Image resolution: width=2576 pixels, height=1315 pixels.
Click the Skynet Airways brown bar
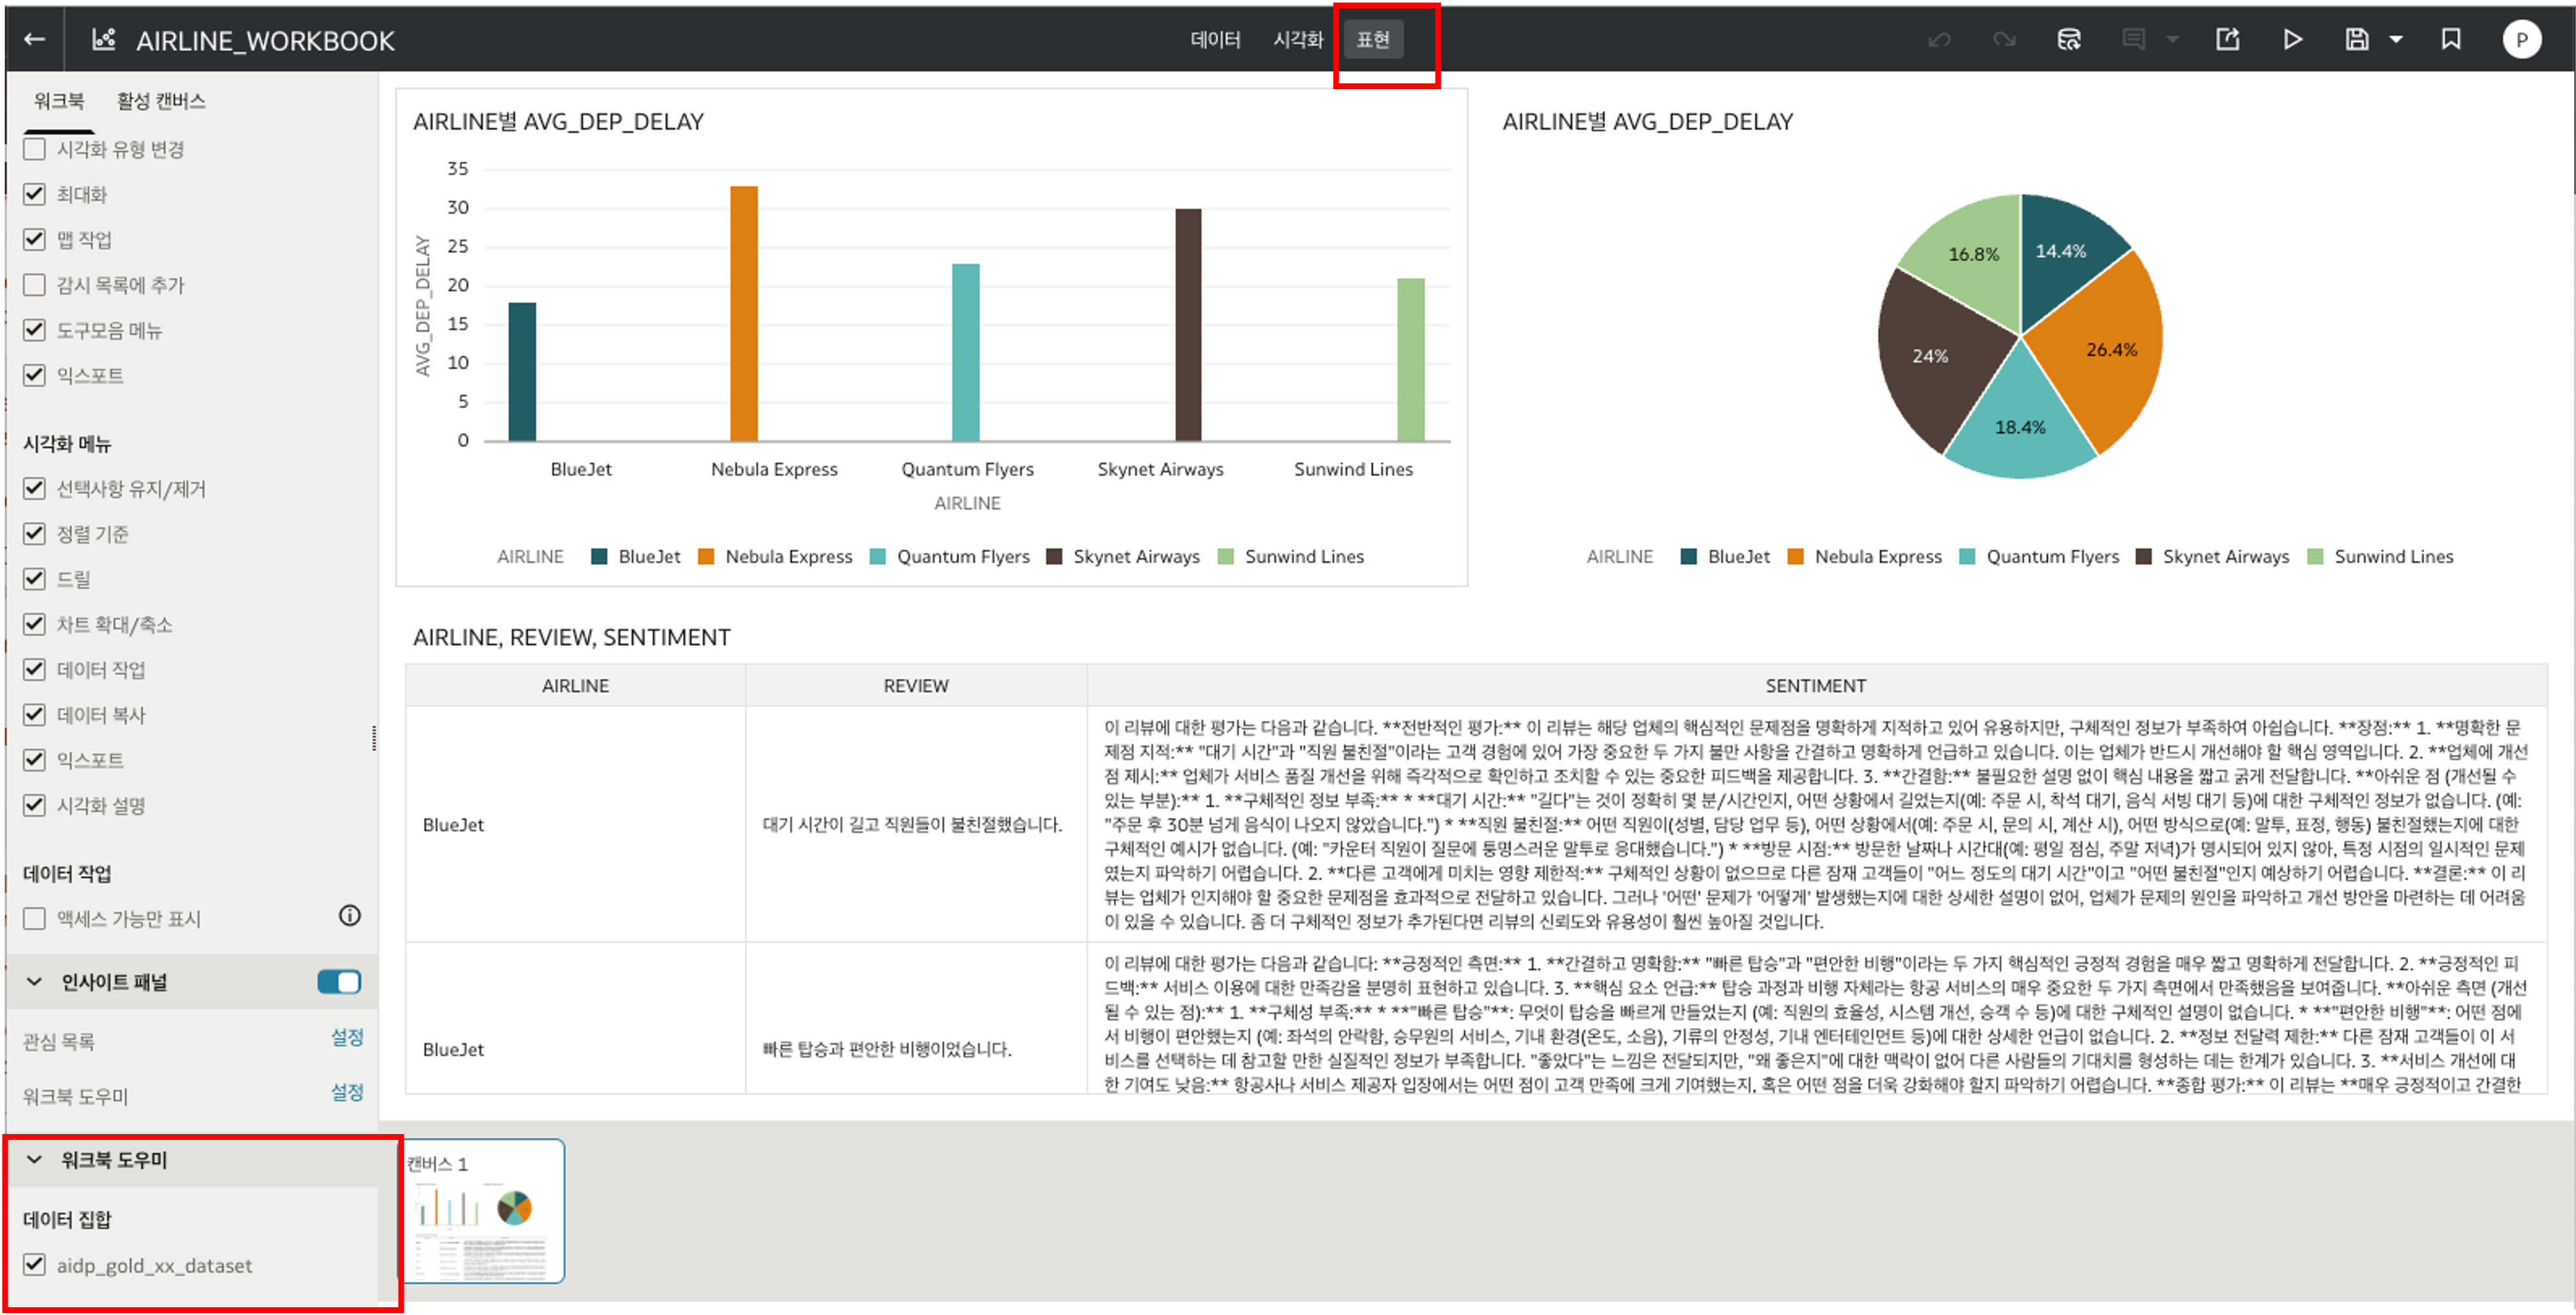pyautogui.click(x=1188, y=325)
